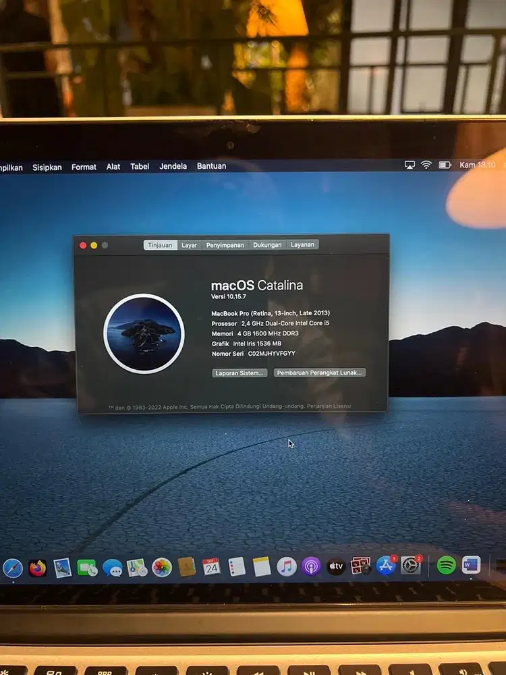Viewport: 506px width, 675px height.
Task: Launch Spotify from the dock
Action: pos(446,565)
